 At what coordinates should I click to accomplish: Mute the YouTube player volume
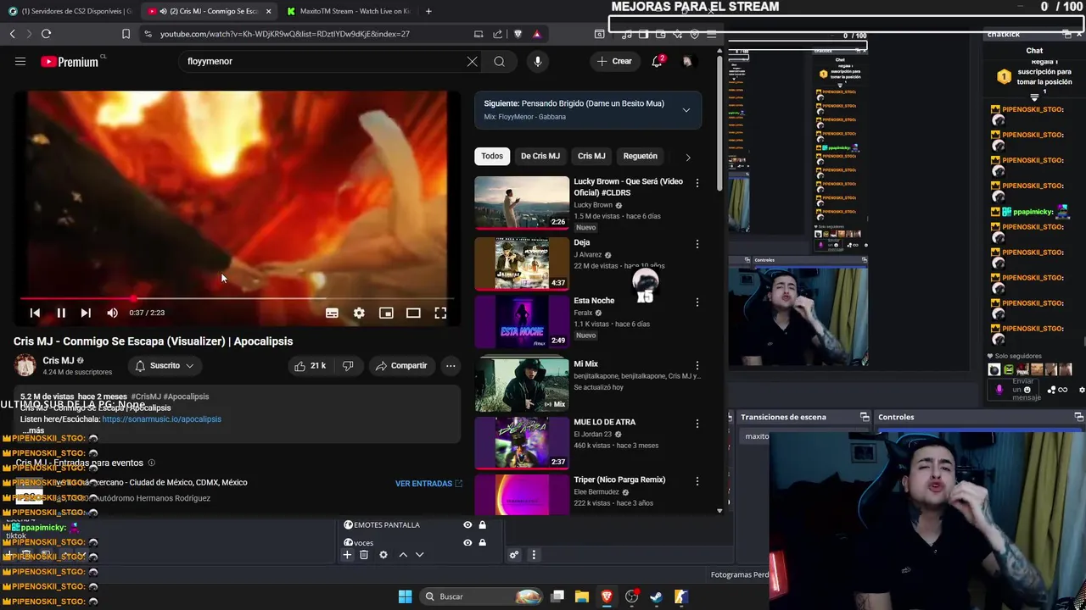[112, 313]
